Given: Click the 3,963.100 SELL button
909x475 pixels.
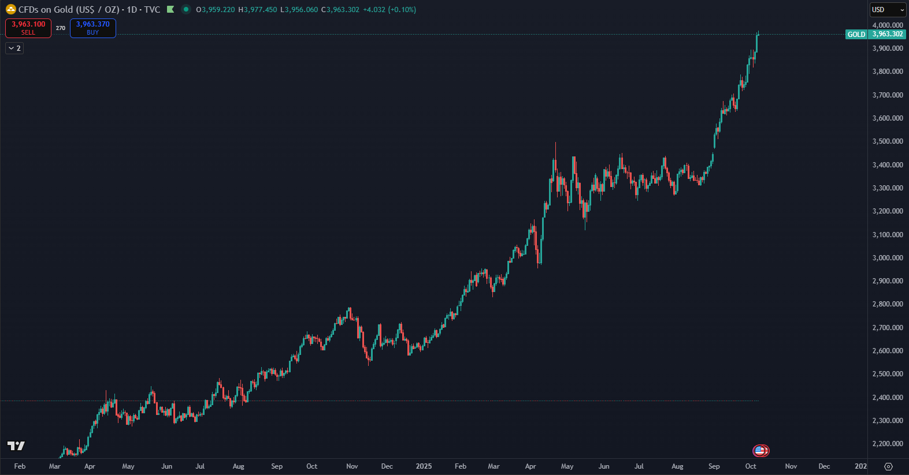Looking at the screenshot, I should coord(28,28).
